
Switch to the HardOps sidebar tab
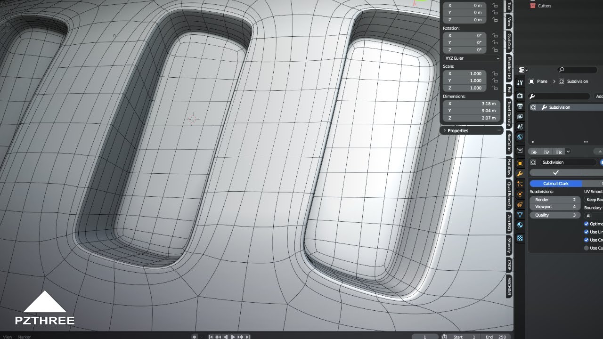(509, 167)
